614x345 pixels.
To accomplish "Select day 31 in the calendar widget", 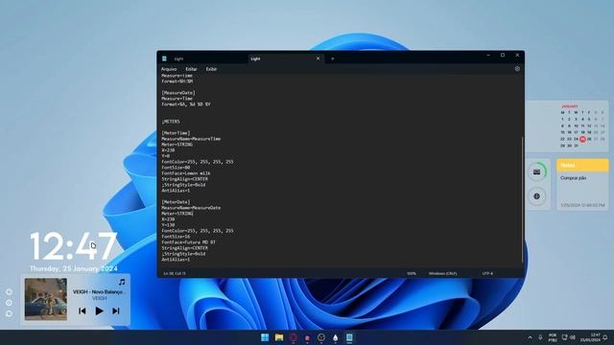I will (576, 146).
